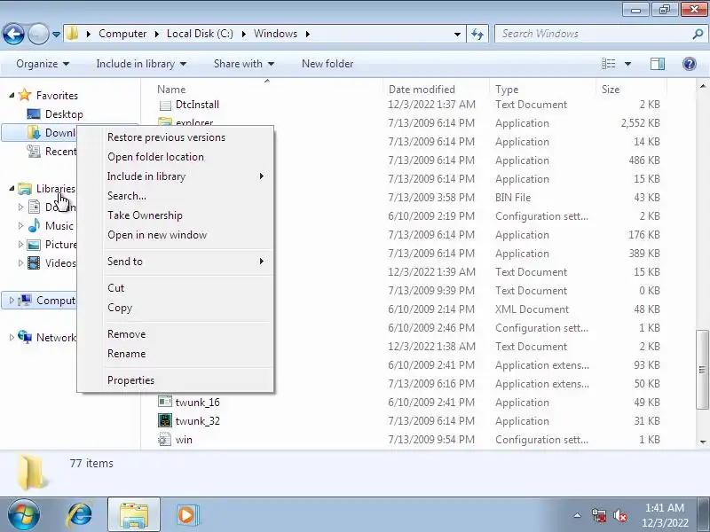Select Restore previous versions

tap(166, 137)
